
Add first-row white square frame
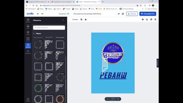point(60,45)
